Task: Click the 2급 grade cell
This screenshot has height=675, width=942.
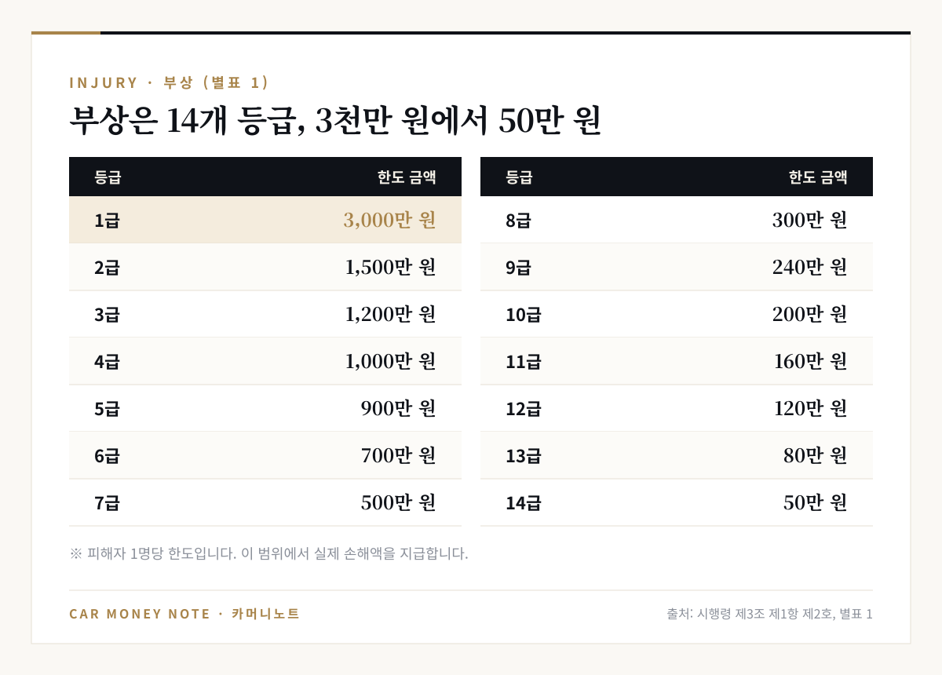Action: 107,268
